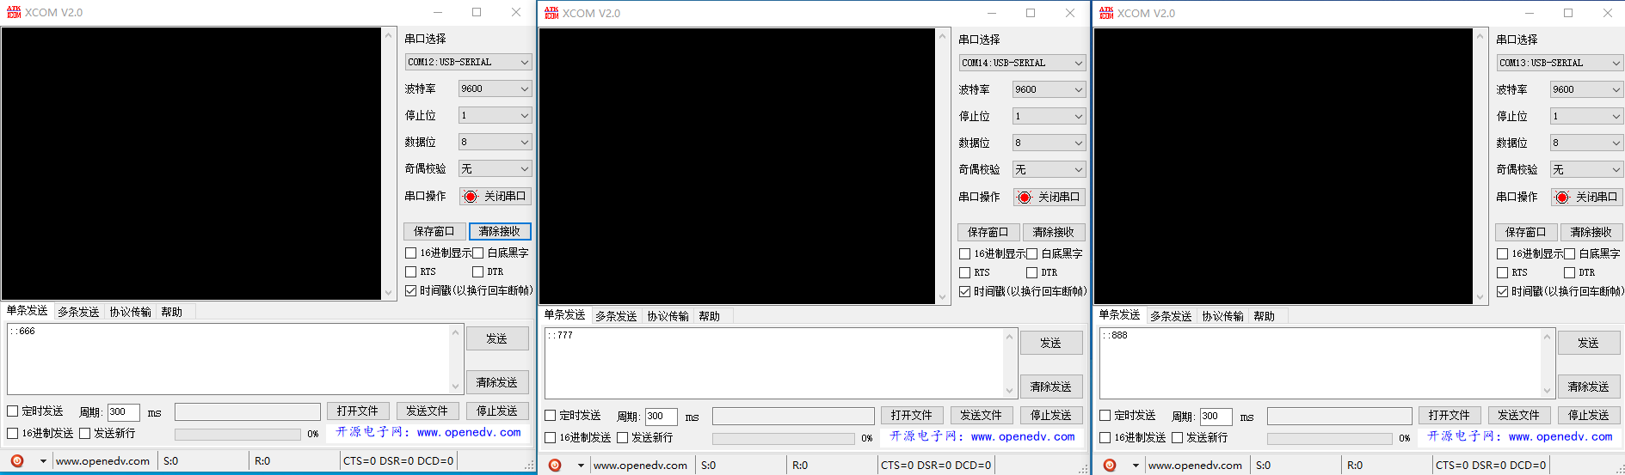Switch to 协议传输 tab in COM14 window
1625x475 pixels.
(x=668, y=316)
